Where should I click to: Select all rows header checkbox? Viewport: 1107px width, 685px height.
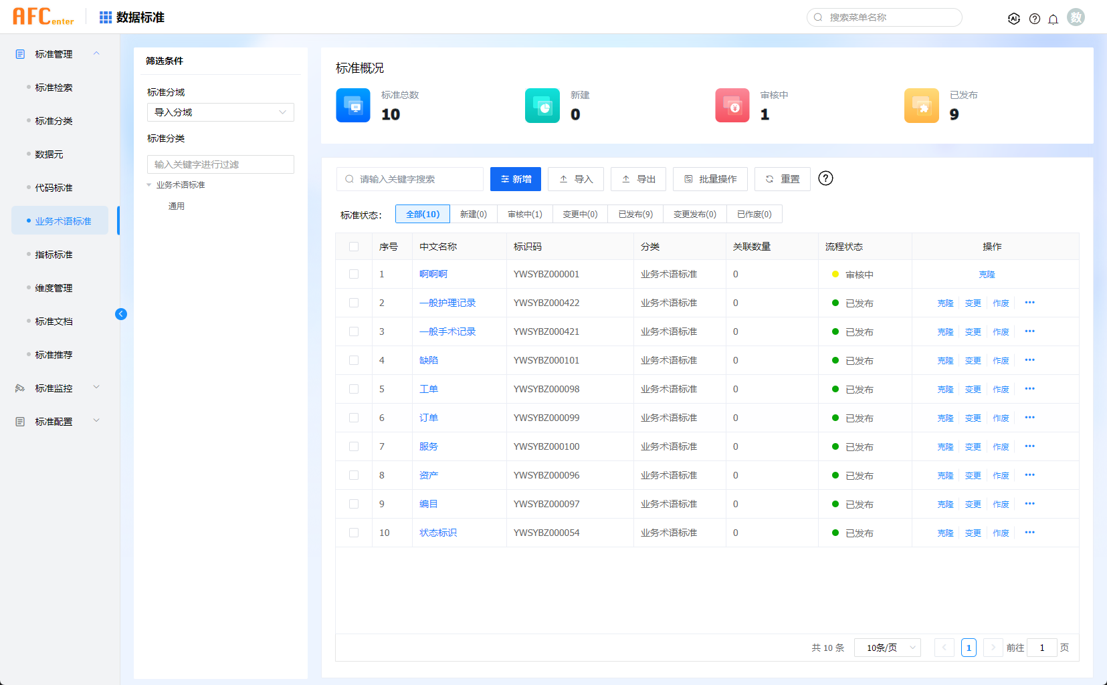point(354,247)
